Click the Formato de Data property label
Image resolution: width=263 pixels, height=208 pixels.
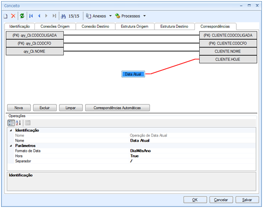[28, 151]
